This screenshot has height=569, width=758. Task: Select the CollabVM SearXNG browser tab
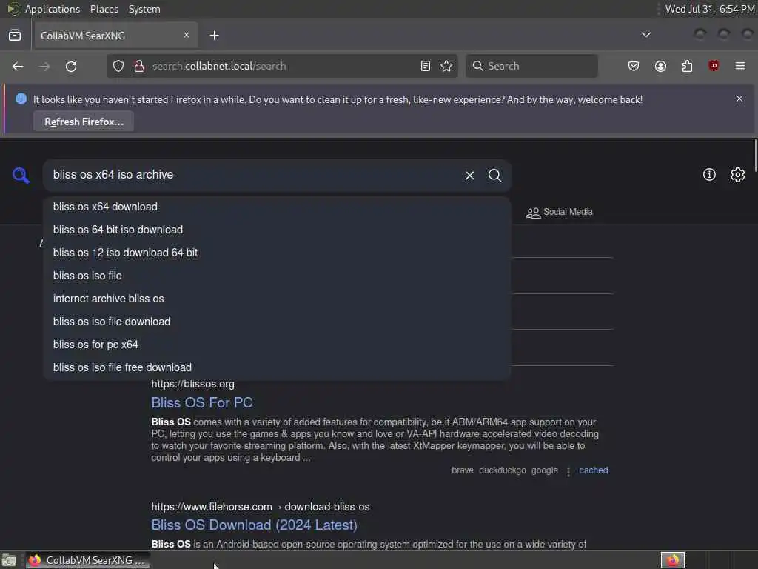tap(115, 36)
